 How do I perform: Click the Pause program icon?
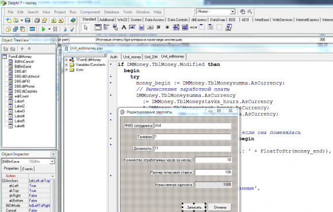pos(55,29)
